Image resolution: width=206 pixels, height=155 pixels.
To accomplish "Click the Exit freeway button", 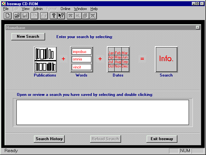I will (x=162, y=139).
